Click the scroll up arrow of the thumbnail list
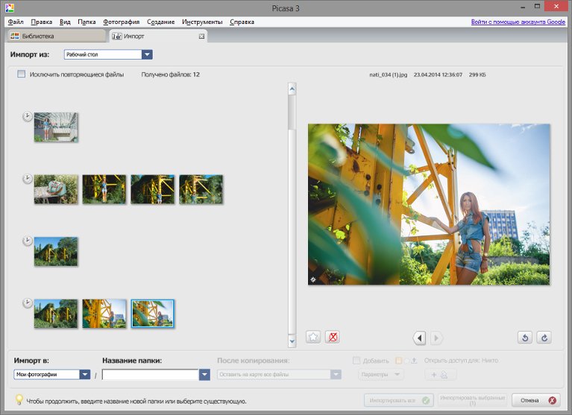 (x=292, y=89)
